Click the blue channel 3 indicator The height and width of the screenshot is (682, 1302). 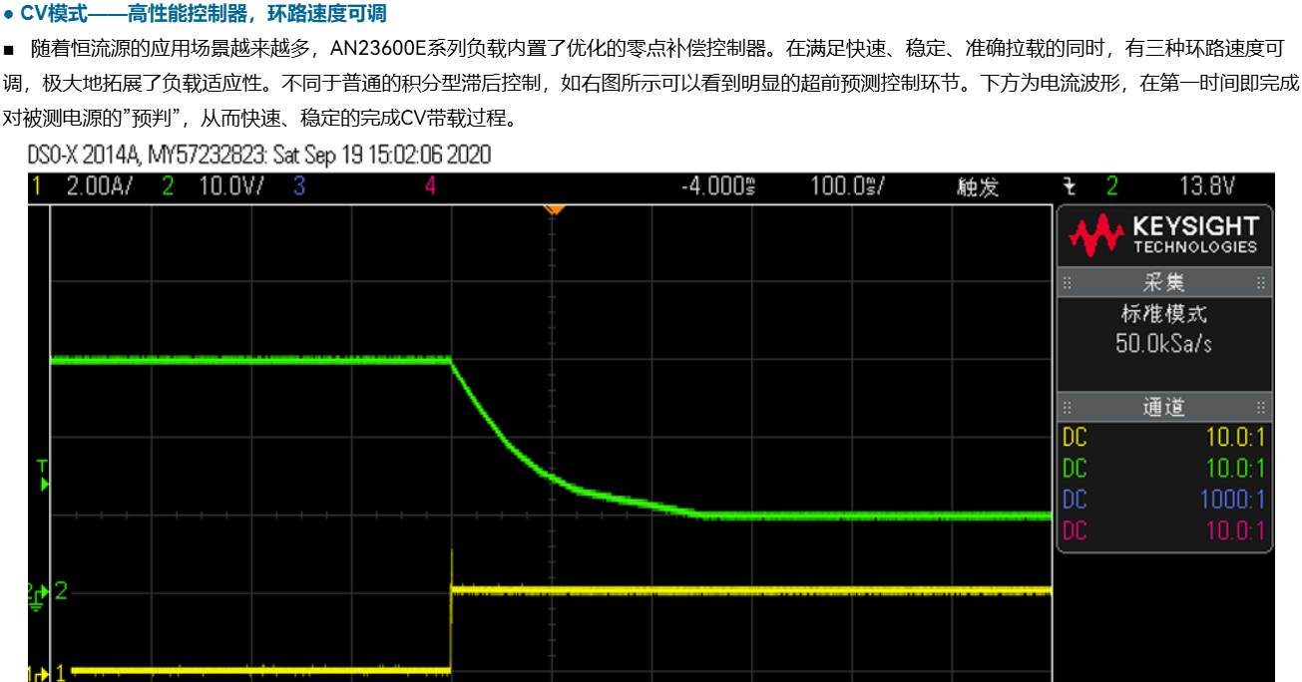298,186
